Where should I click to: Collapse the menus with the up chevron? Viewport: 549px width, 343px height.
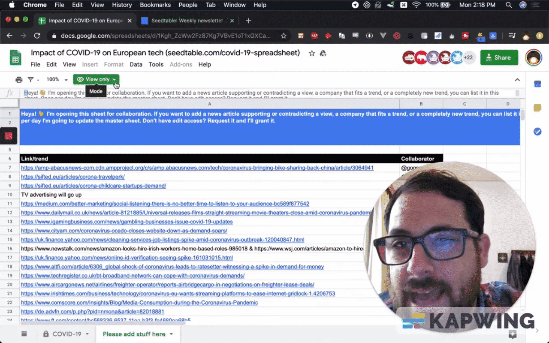click(x=517, y=80)
